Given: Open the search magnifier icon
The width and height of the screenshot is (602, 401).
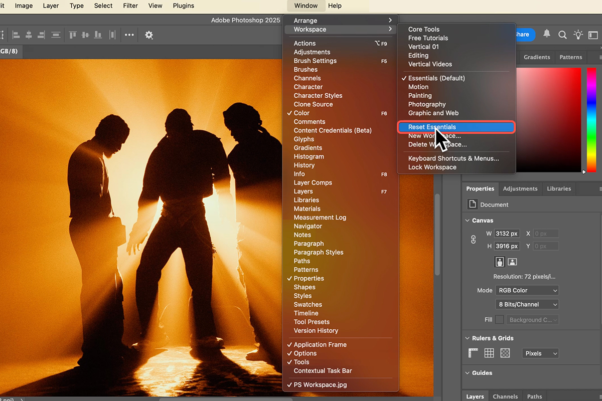Looking at the screenshot, I should 562,35.
